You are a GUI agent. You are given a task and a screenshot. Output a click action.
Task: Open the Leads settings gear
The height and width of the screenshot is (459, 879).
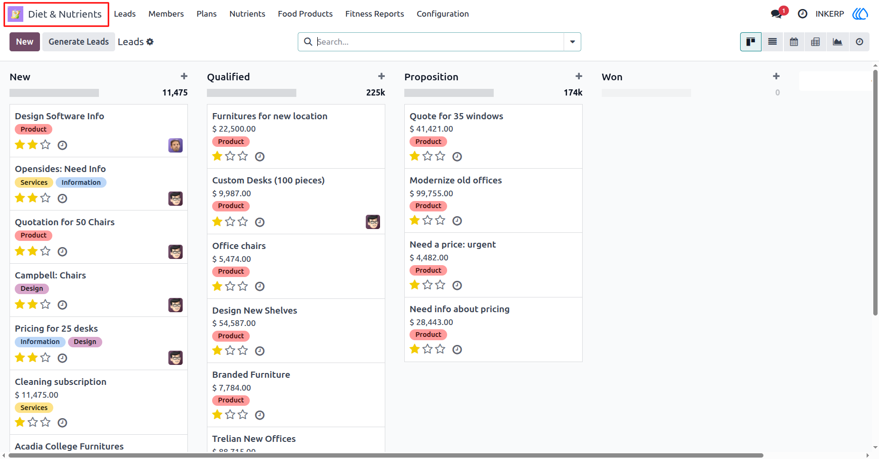pos(150,42)
